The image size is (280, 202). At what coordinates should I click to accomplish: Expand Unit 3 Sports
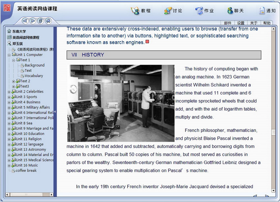(9, 97)
